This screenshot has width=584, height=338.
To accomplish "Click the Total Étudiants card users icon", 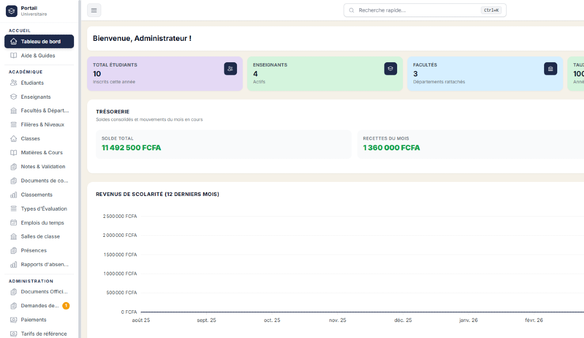I will tap(230, 69).
